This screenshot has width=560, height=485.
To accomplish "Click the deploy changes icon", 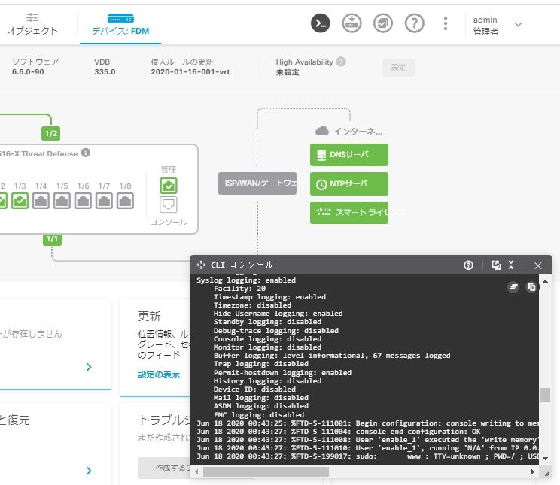I will coord(352,23).
